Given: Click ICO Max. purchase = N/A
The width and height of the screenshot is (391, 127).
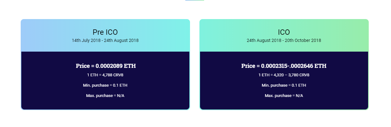Looking at the screenshot, I should [284, 95].
